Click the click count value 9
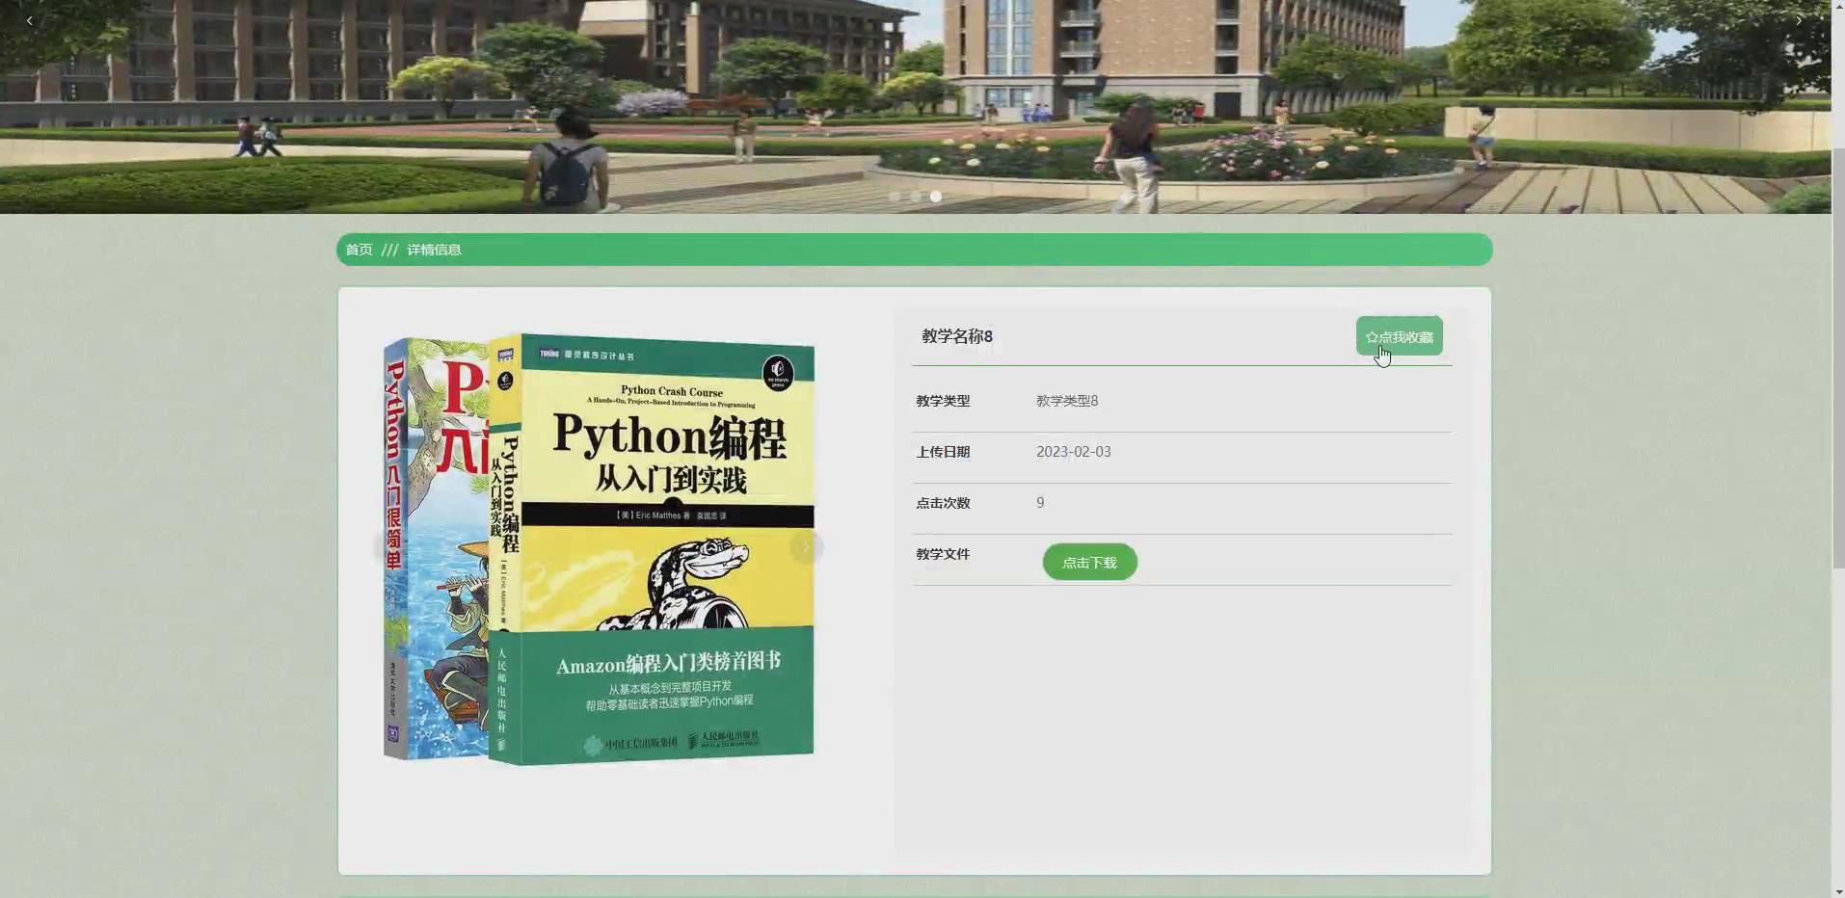 pos(1040,503)
